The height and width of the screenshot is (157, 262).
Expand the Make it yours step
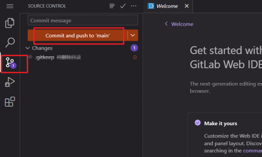point(221,123)
